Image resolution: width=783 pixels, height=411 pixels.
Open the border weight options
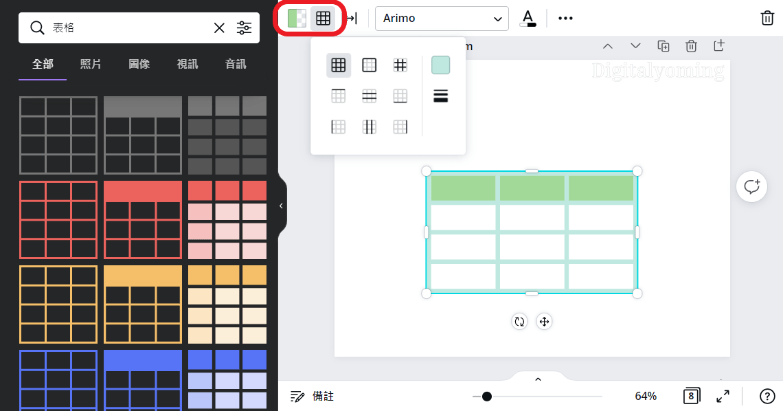point(440,96)
